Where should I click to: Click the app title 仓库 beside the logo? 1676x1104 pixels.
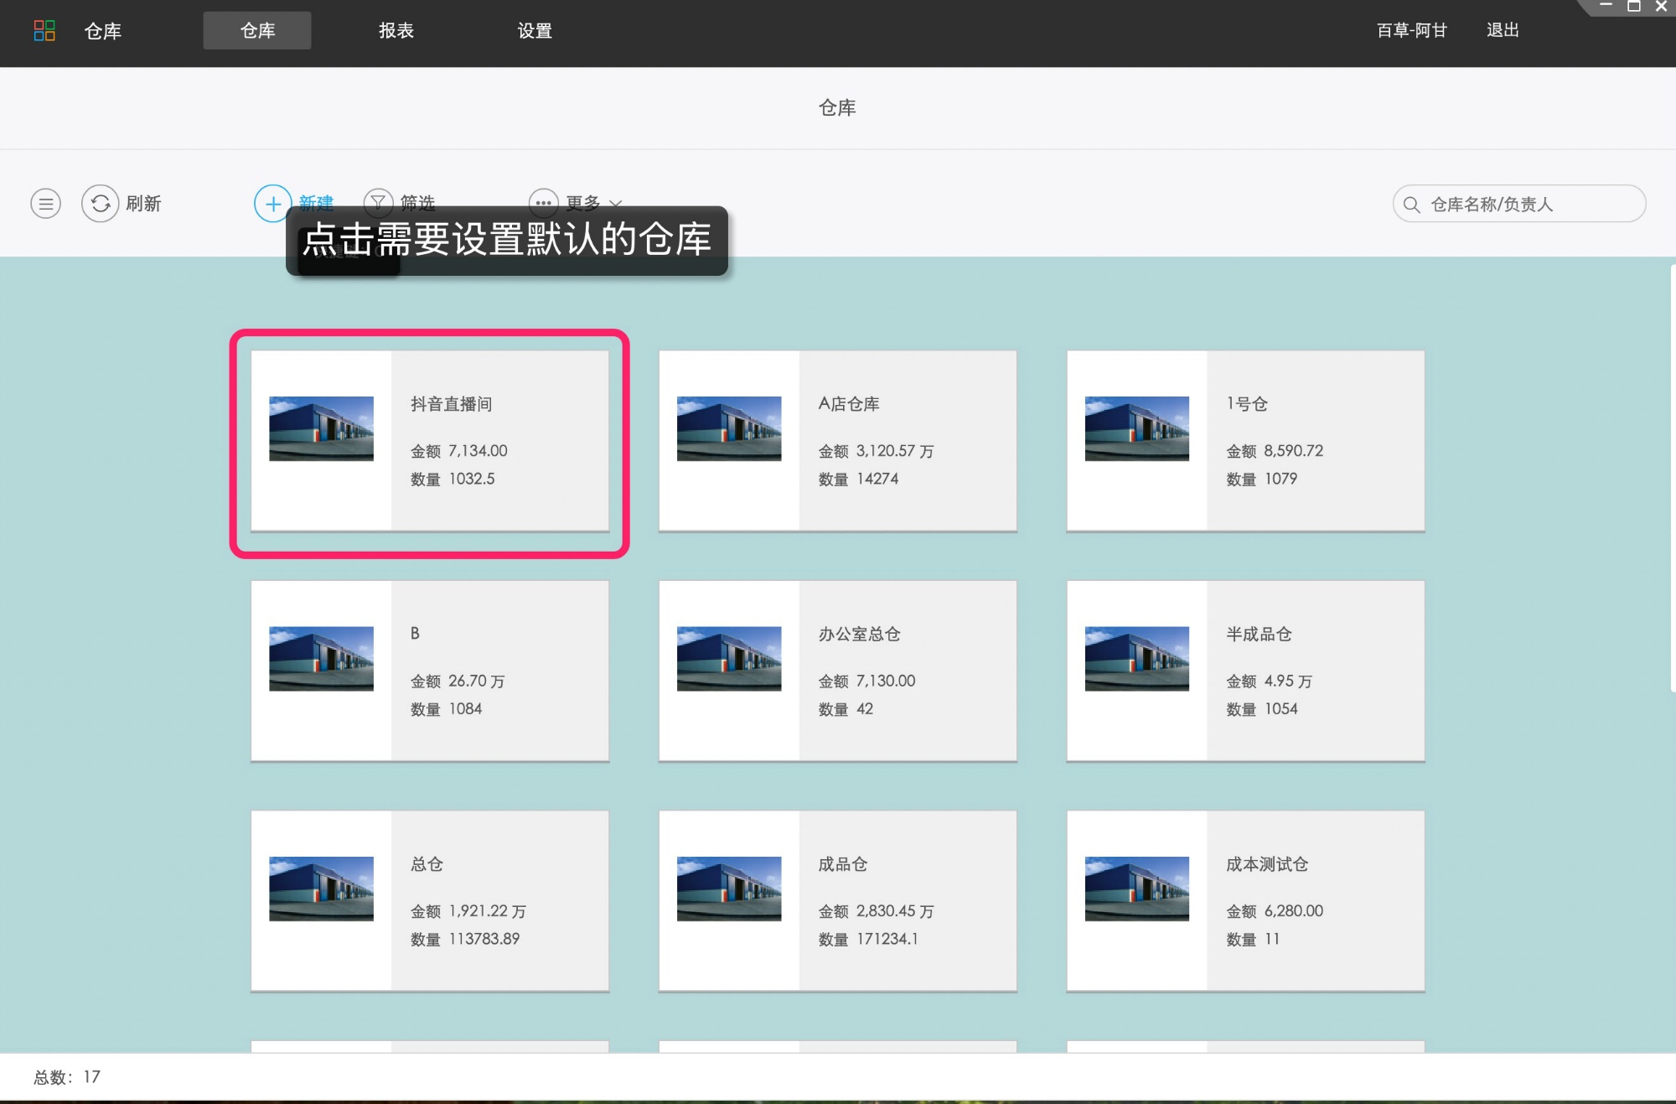click(103, 31)
